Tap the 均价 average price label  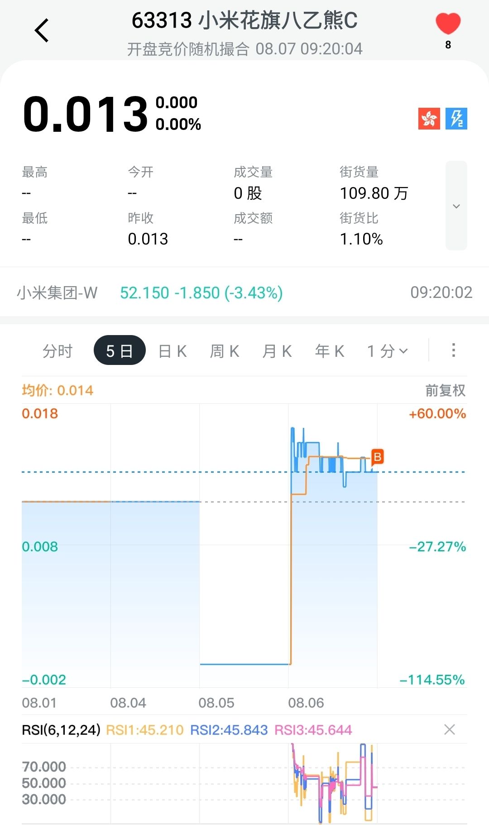click(x=58, y=390)
